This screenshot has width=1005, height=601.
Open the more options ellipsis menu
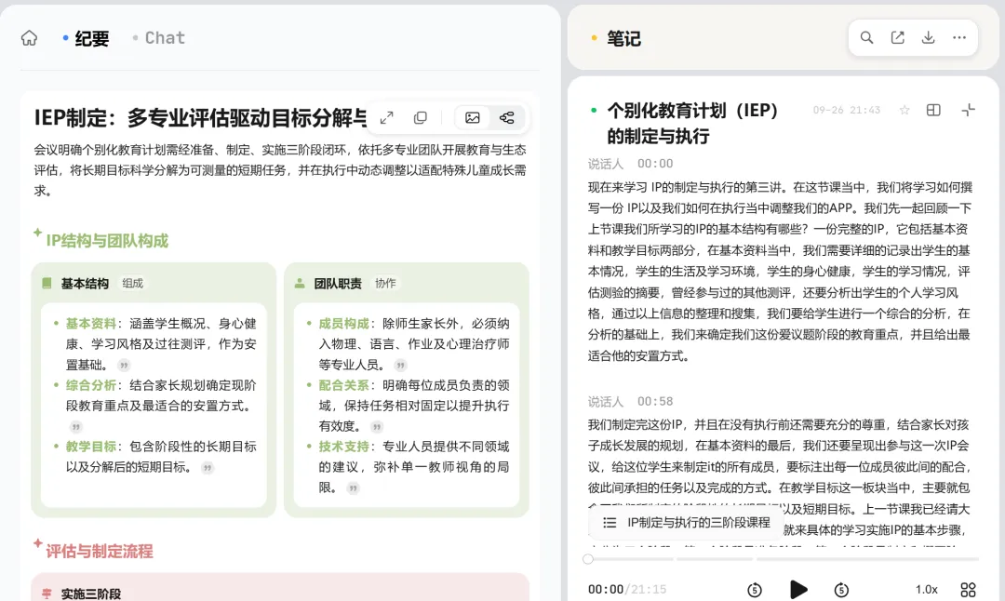tap(959, 38)
